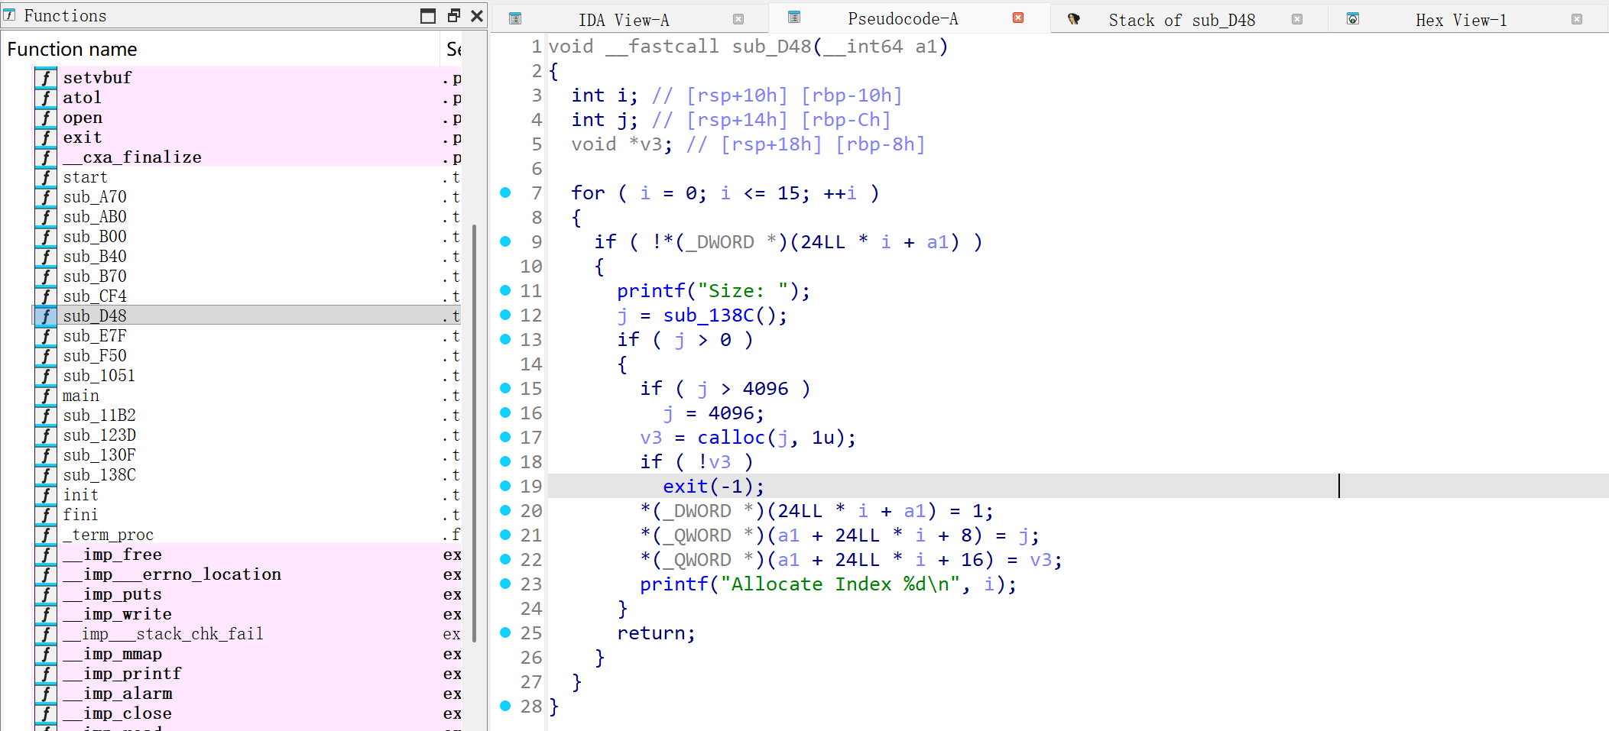Switch to the Pseudocode-A tab

pos(903,19)
